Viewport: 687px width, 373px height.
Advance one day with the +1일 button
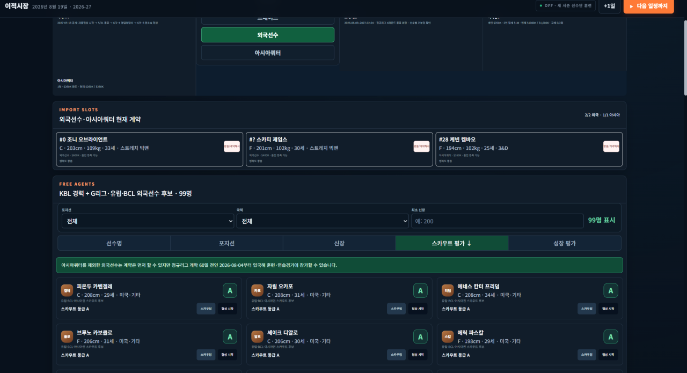click(x=610, y=6)
